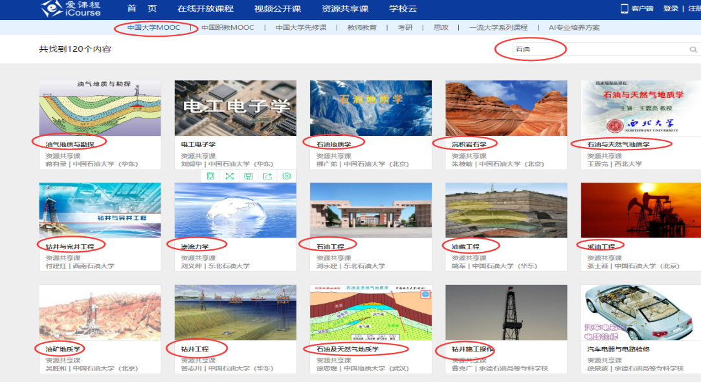The image size is (701, 382).
Task: Click the 石油及天然气地质学 course title link
Action: coord(348,349)
